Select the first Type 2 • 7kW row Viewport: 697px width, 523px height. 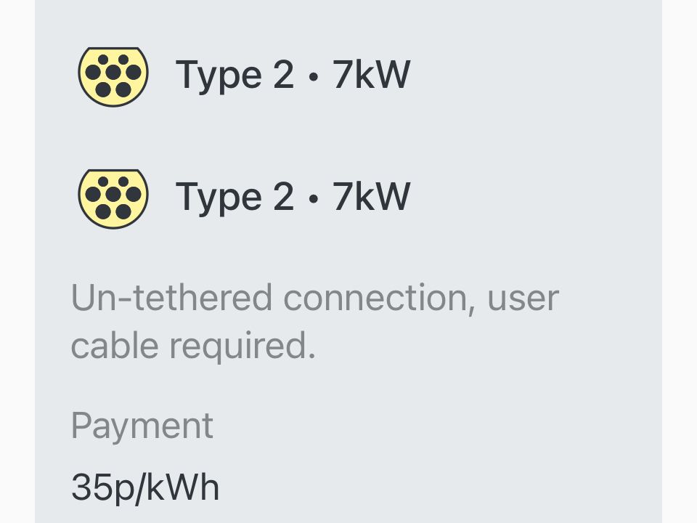[292, 76]
